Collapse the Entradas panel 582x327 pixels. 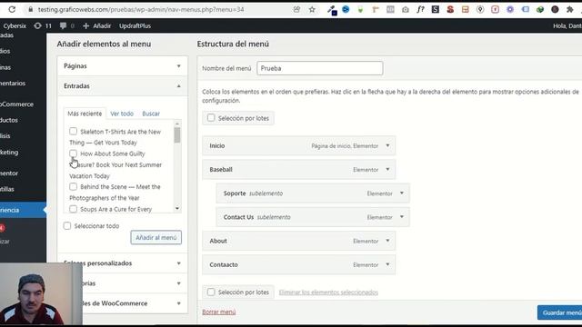point(123,86)
